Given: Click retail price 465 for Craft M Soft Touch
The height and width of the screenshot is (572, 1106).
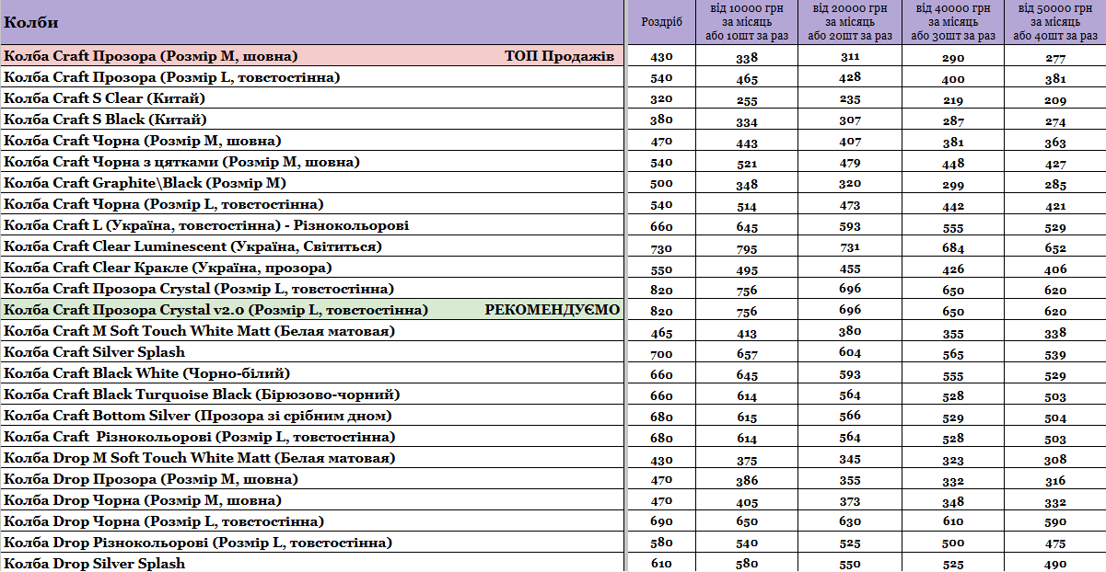Looking at the screenshot, I should (661, 332).
